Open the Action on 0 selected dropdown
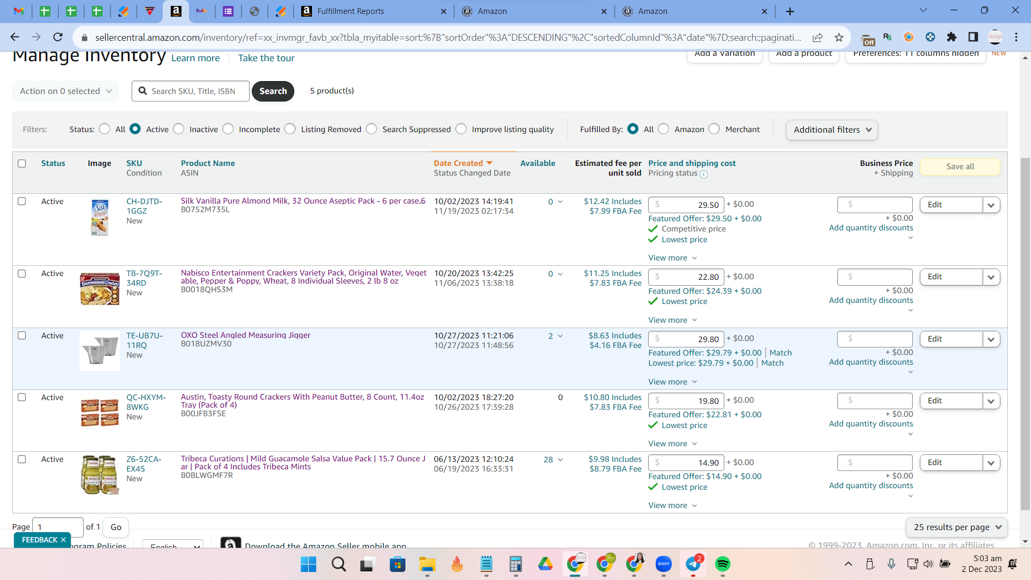This screenshot has width=1031, height=580. click(x=66, y=91)
